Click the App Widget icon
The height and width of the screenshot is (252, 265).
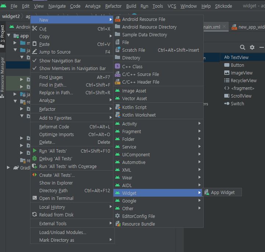tap(207, 192)
